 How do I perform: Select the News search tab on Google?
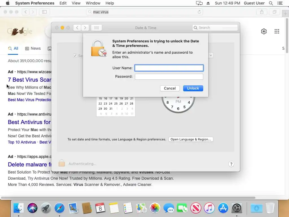[33, 49]
